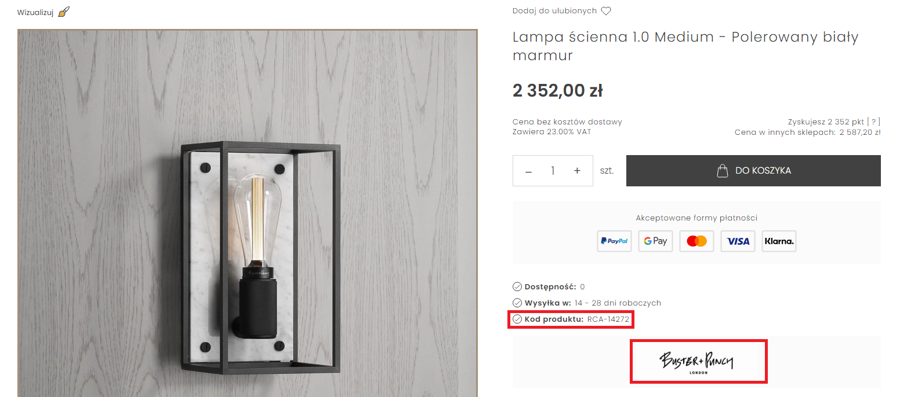The width and height of the screenshot is (918, 397).
Task: Decrease quantity with minus button
Action: click(x=528, y=171)
